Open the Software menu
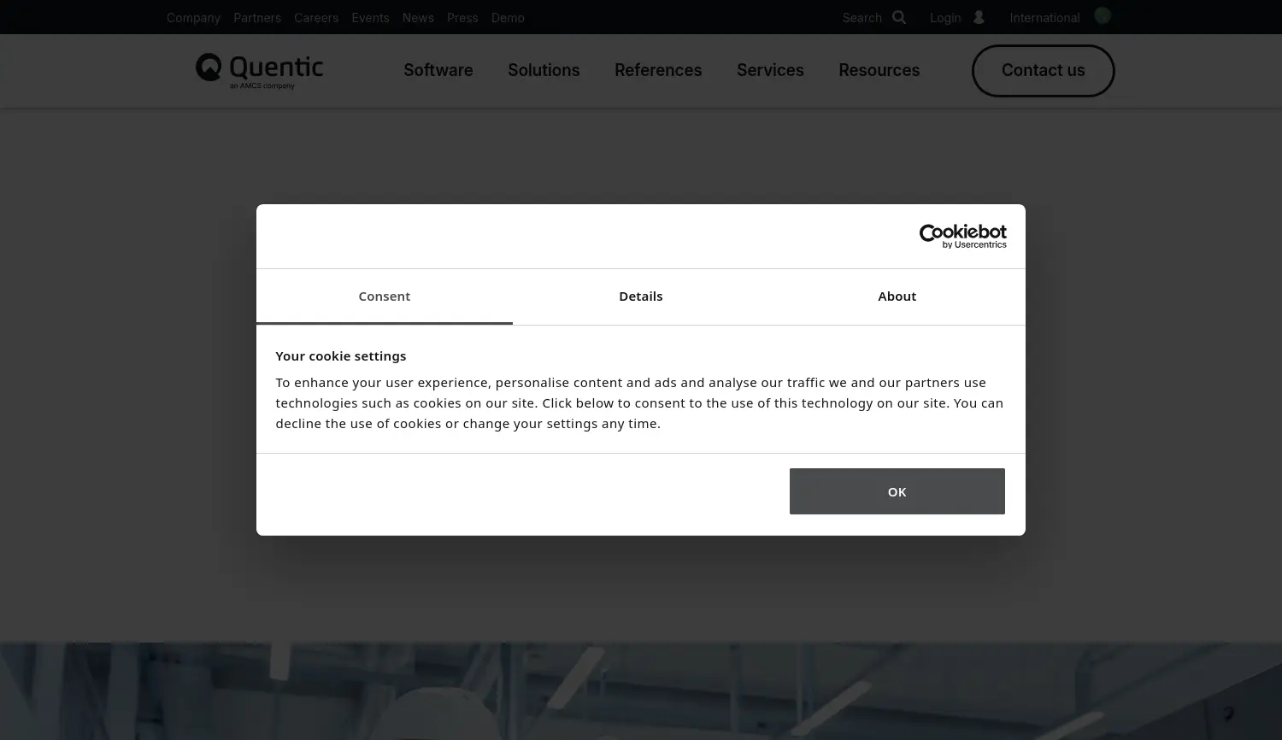 click(x=438, y=70)
